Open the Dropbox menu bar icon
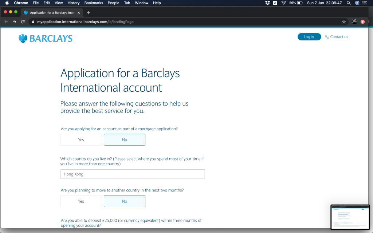 coord(268,3)
